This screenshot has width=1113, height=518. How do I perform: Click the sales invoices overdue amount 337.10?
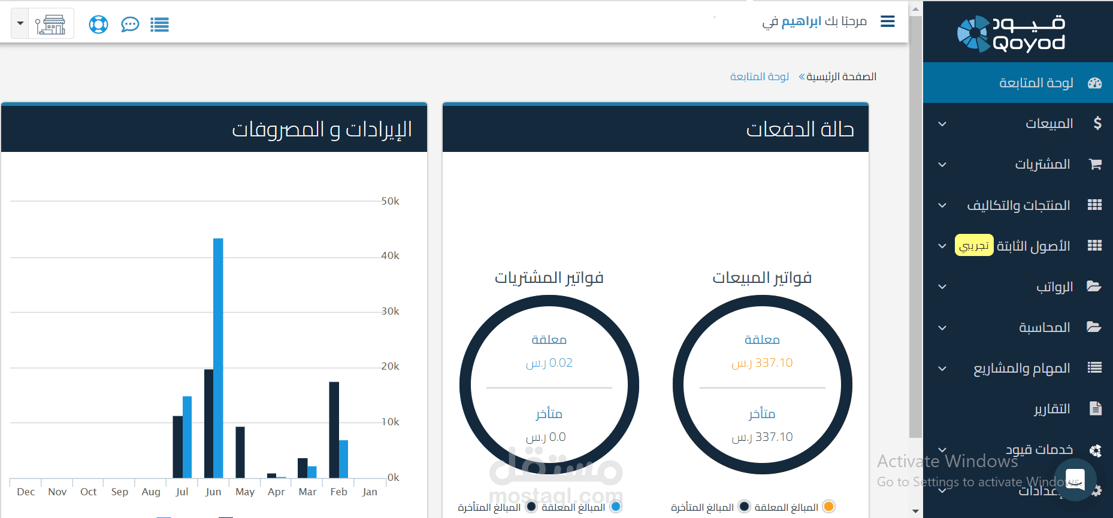coord(762,437)
